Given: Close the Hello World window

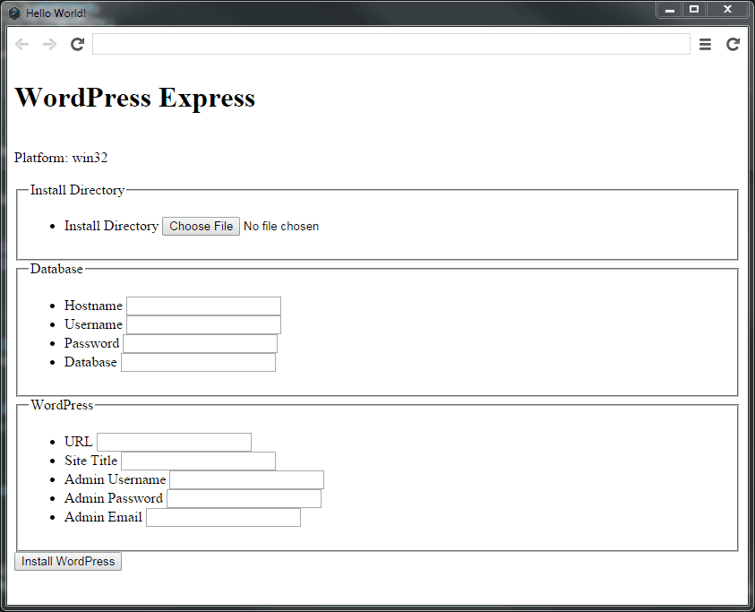Looking at the screenshot, I should pyautogui.click(x=727, y=9).
